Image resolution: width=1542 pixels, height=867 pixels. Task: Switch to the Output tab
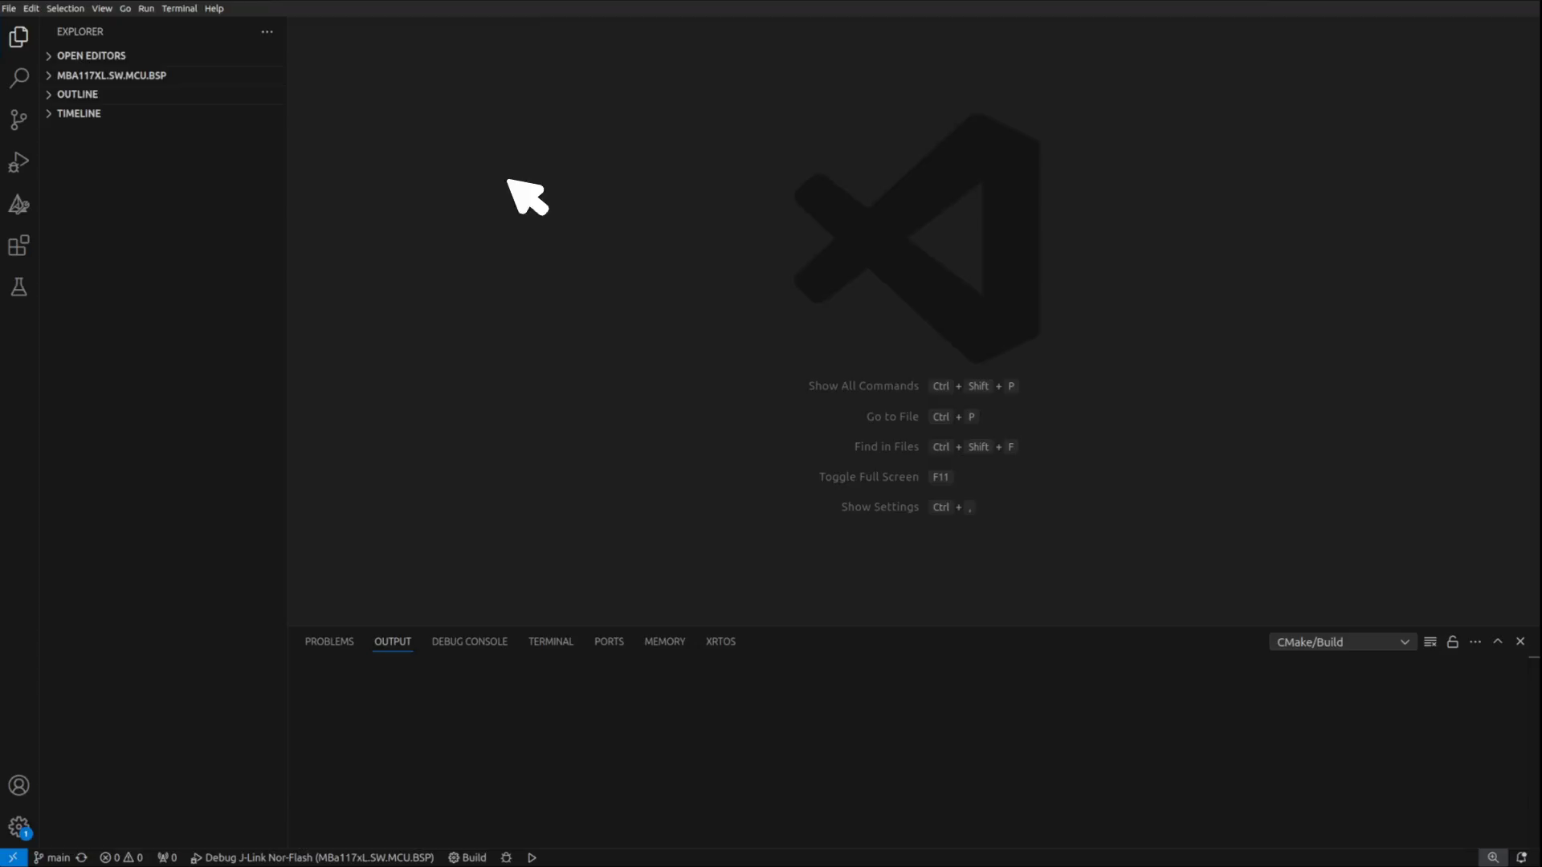coord(393,641)
